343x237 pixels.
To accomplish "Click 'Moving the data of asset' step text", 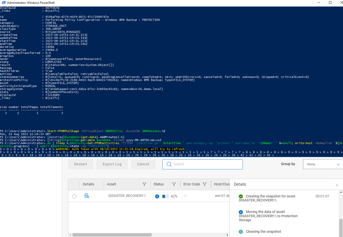I will (x=265, y=212).
